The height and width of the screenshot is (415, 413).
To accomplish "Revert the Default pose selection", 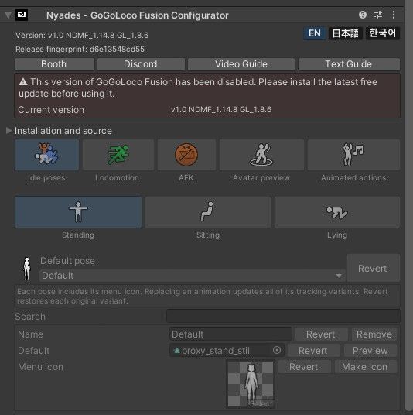I will 373,268.
